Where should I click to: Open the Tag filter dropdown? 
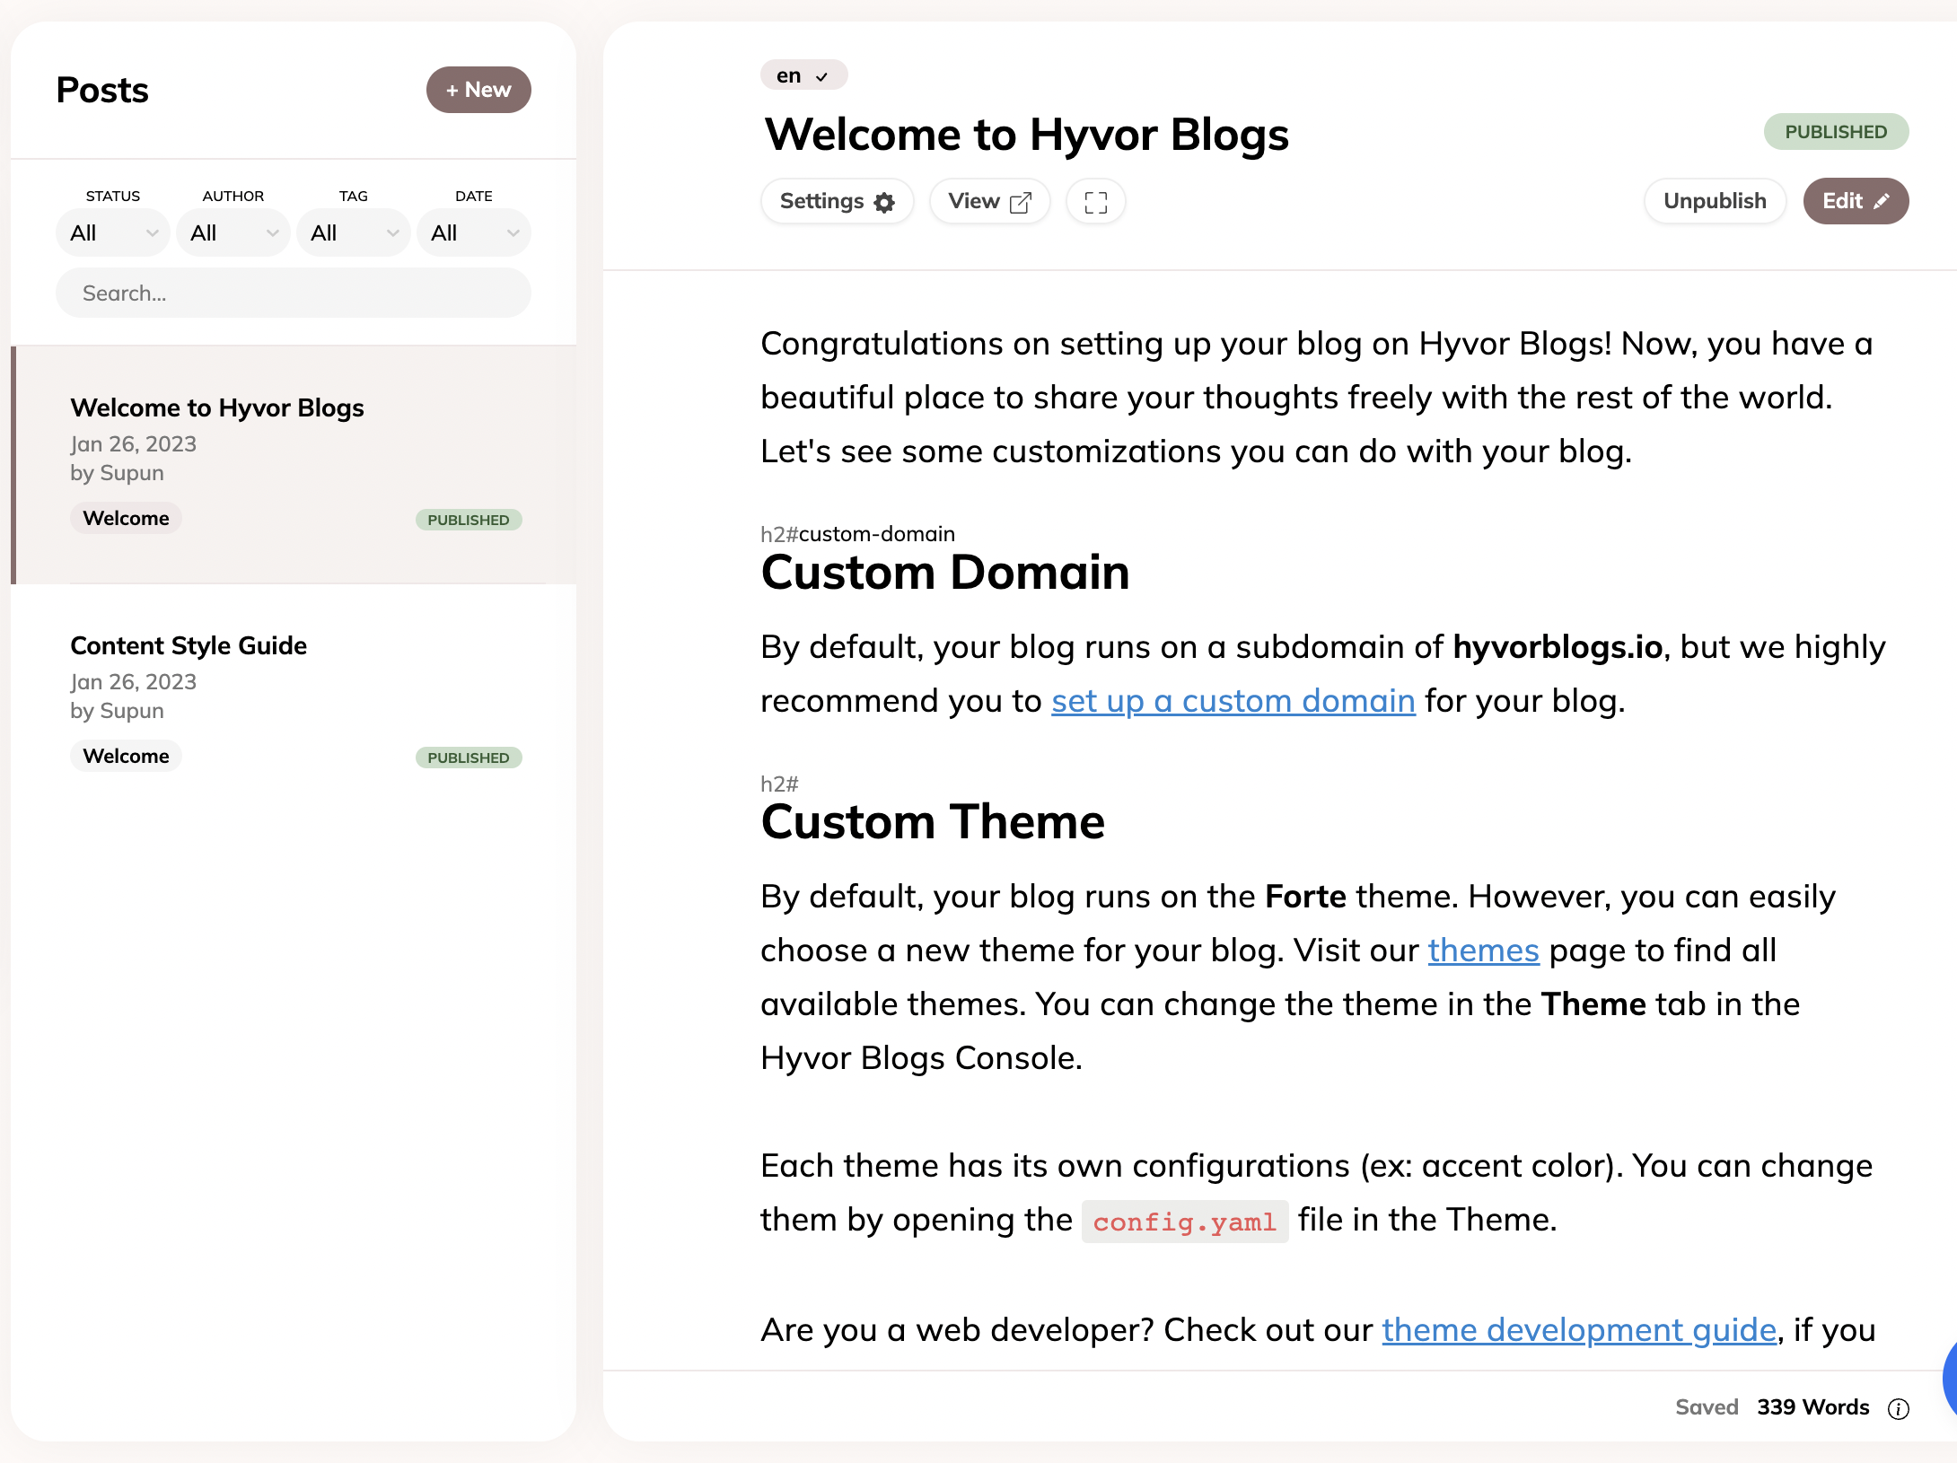(x=354, y=233)
